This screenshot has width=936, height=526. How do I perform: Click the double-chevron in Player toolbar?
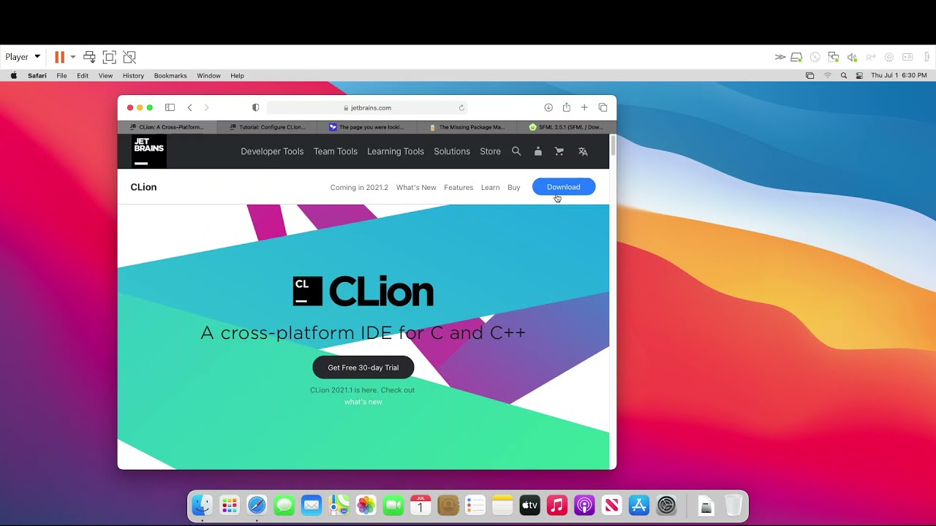click(x=780, y=57)
